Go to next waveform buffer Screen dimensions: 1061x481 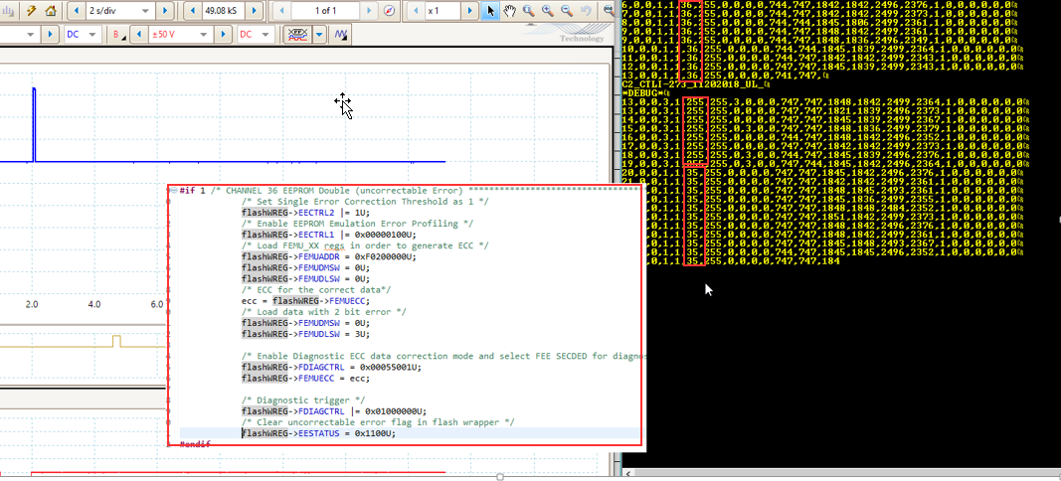[368, 10]
